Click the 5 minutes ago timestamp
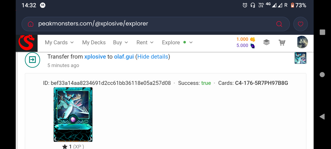 coord(63,65)
